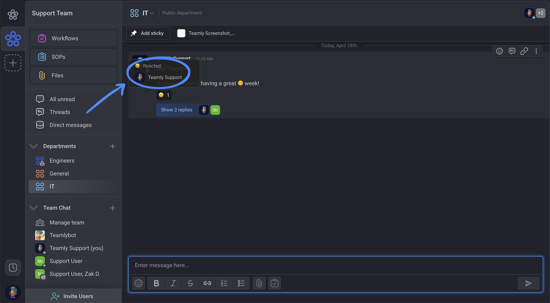The height and width of the screenshot is (303, 550).
Task: Create a task with clipboard check icon
Action: 275,283
